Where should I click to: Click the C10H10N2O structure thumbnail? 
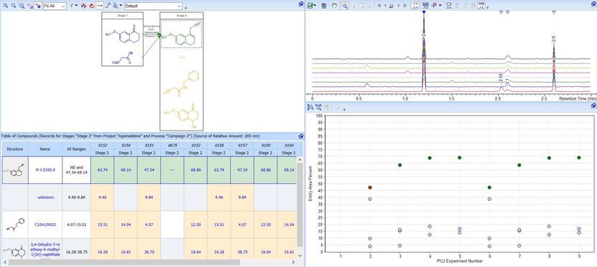point(15,225)
